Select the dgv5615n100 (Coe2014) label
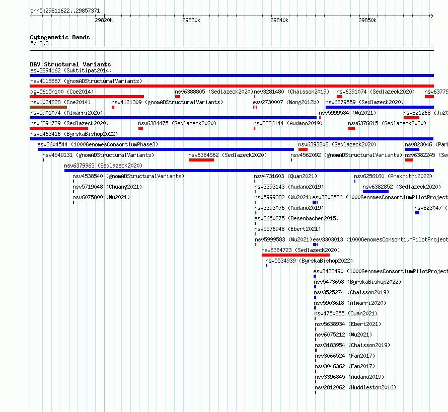This screenshot has height=412, width=448. click(x=62, y=92)
